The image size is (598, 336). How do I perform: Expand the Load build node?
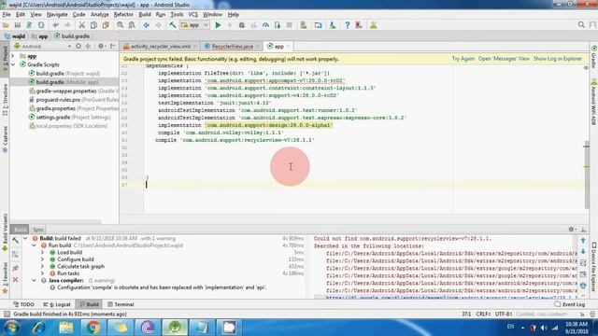coord(43,253)
